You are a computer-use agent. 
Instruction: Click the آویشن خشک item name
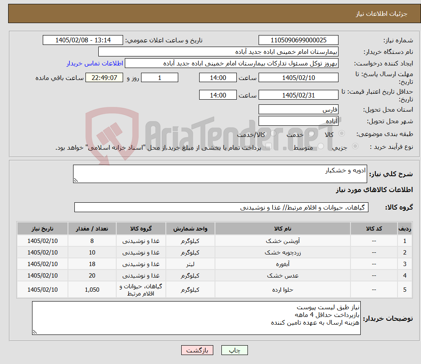coord(283,241)
